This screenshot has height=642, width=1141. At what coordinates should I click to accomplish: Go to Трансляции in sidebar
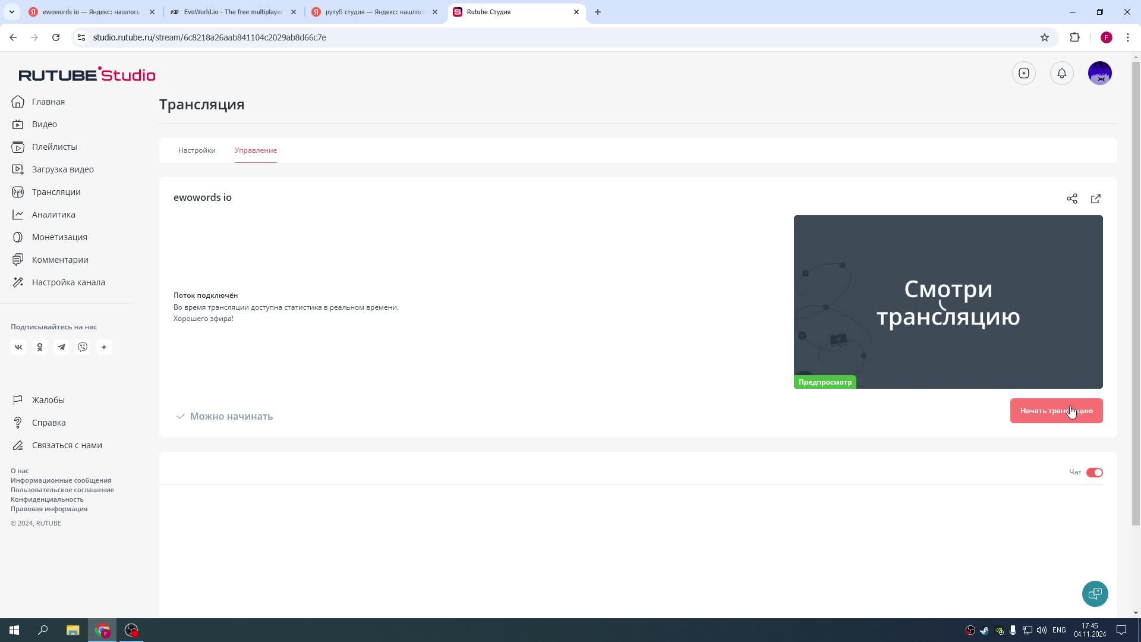(56, 192)
